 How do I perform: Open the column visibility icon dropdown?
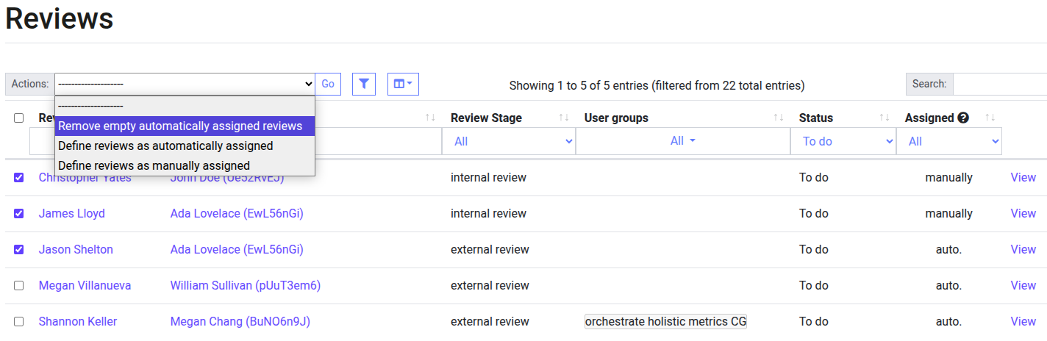coord(403,84)
